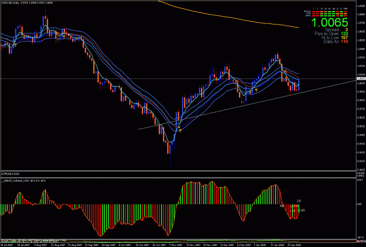This screenshot has width=366, height=247.
Task: Click the orange arrow near early January 2008
Action: [x=256, y=90]
